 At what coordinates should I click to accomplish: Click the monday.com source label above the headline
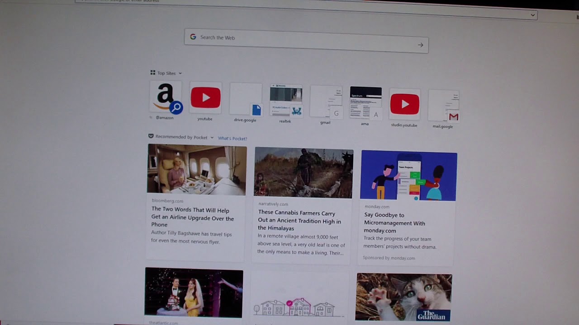click(377, 207)
